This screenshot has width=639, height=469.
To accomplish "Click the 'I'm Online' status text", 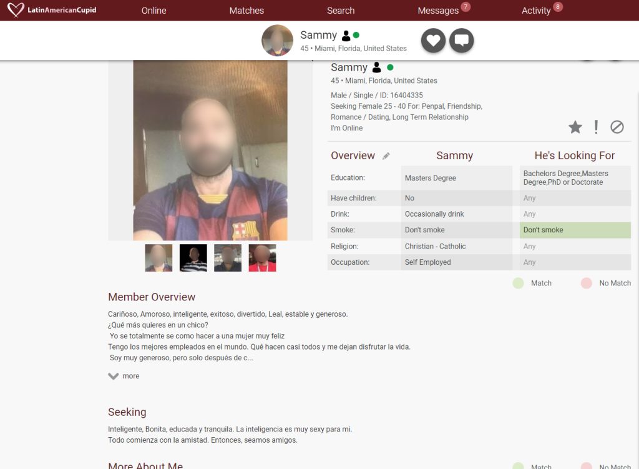I will [347, 128].
